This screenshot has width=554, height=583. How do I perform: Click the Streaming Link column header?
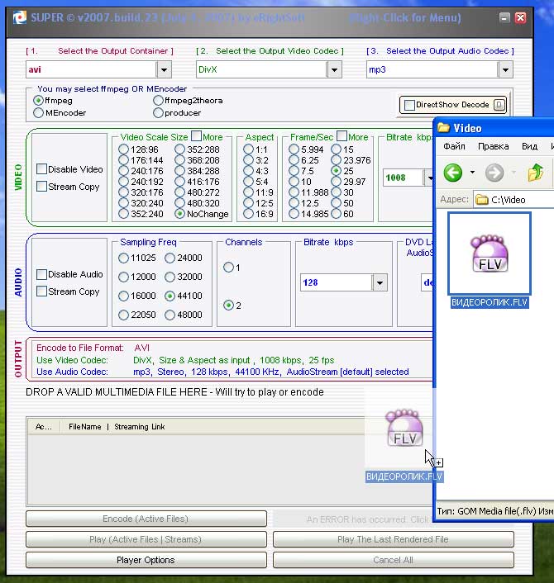click(x=139, y=427)
